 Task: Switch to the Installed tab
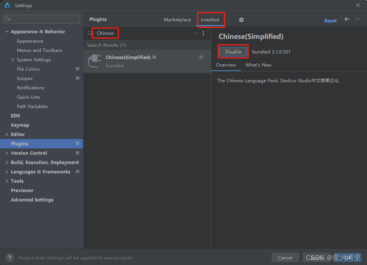tap(210, 20)
